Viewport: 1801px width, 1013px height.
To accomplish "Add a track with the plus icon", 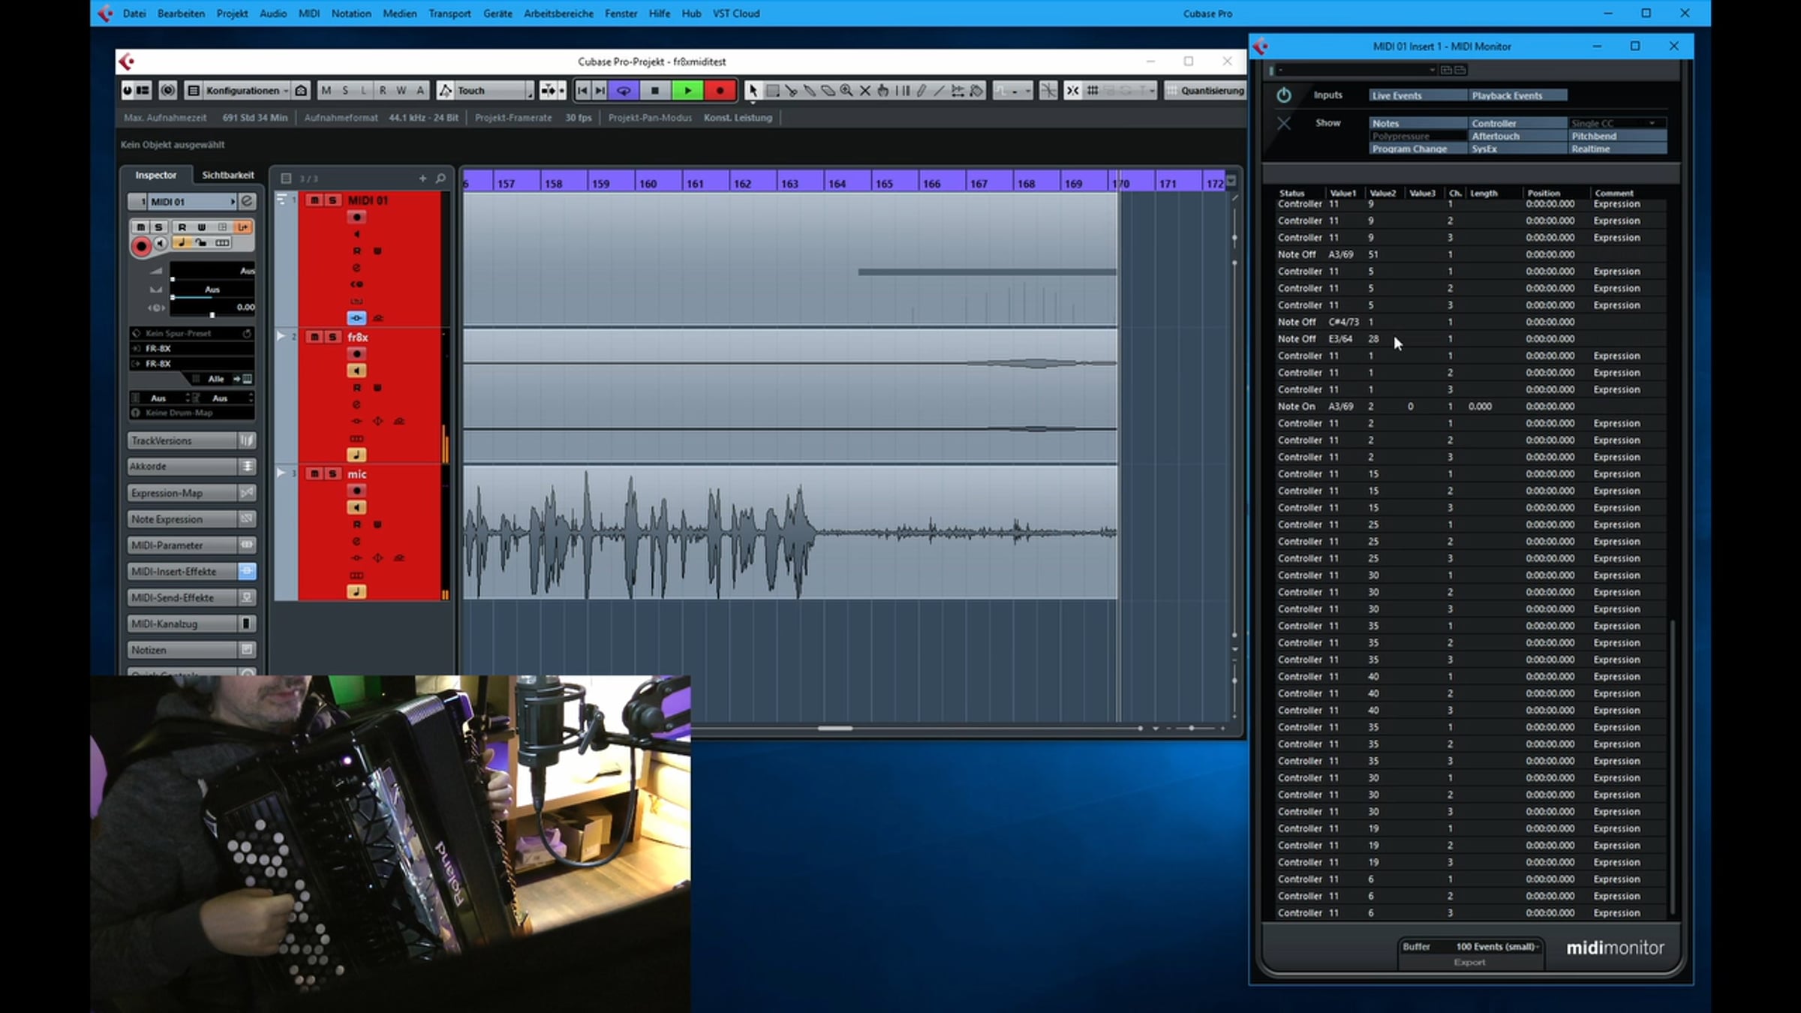I will click(x=422, y=179).
